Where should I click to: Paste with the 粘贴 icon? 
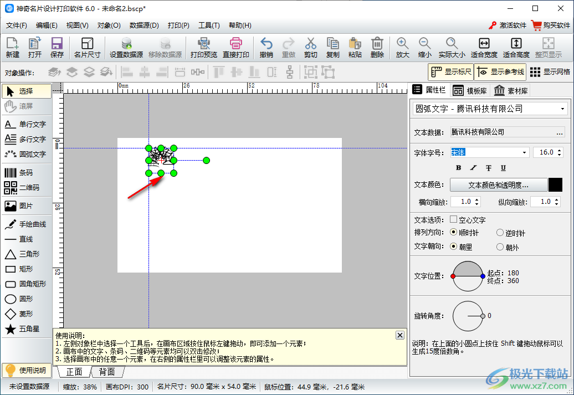[x=355, y=48]
